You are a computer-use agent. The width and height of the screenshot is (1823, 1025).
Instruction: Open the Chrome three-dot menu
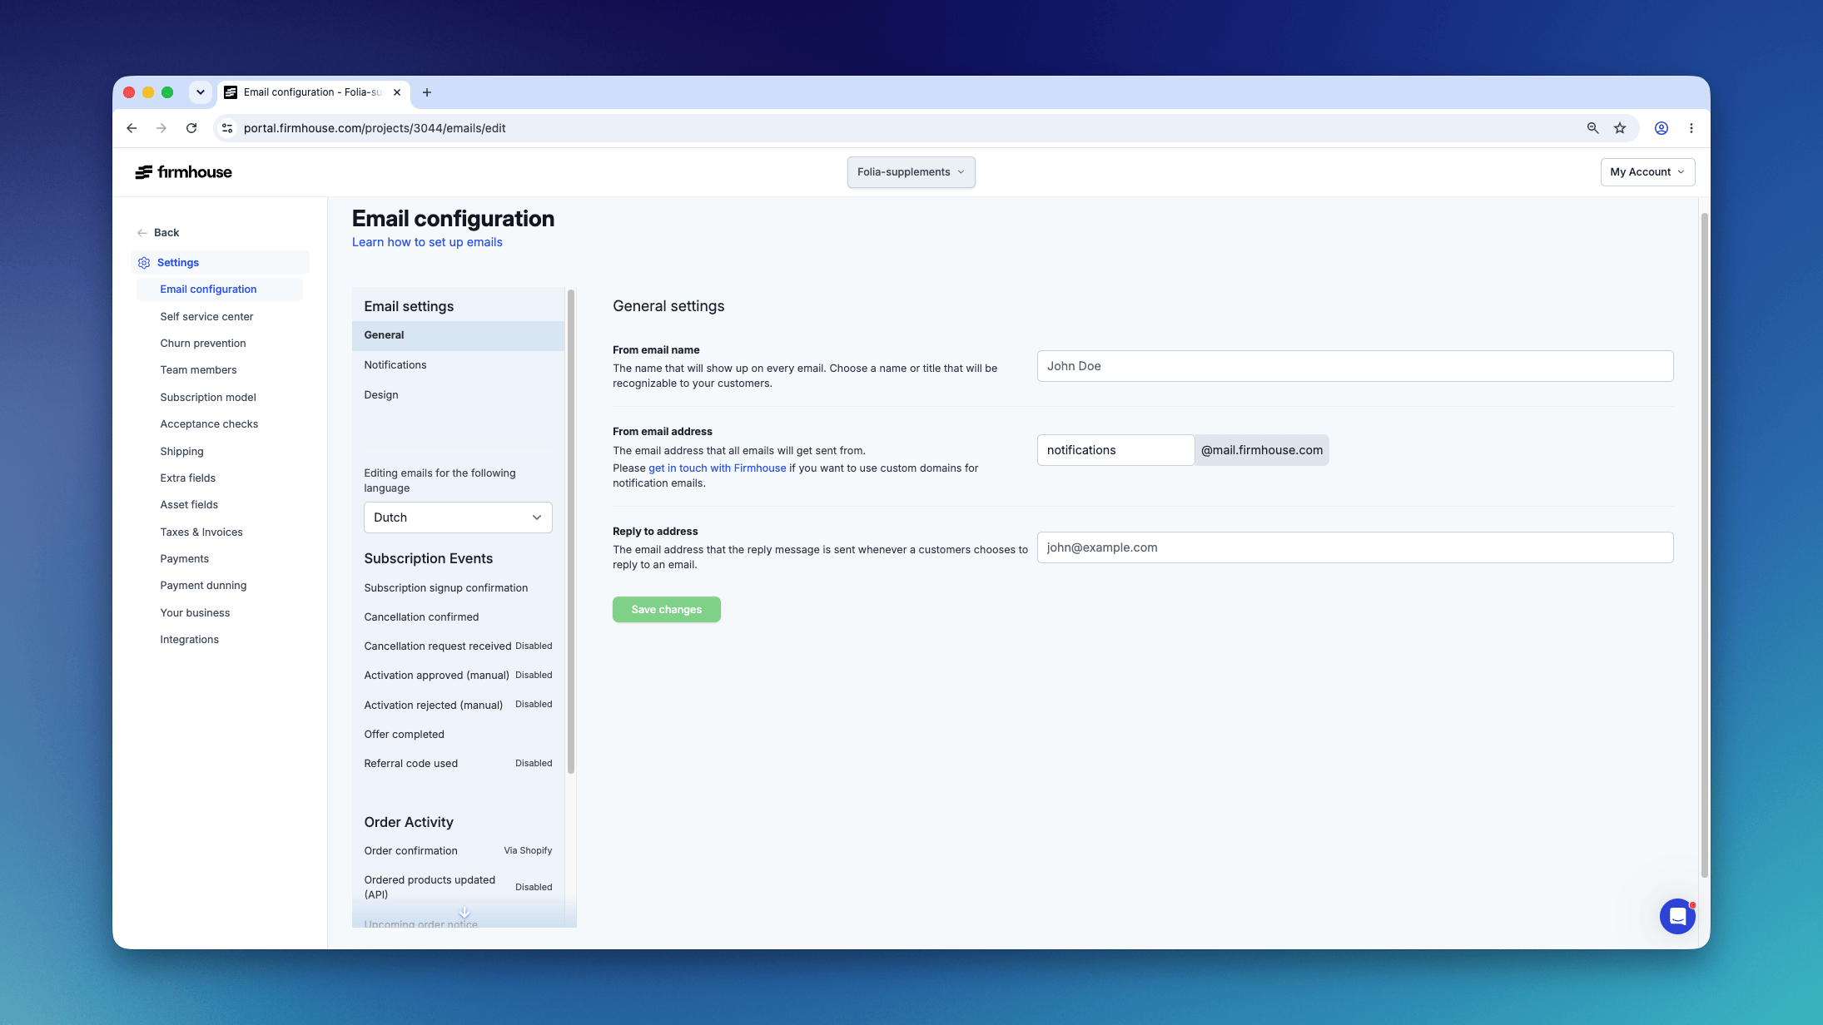pyautogui.click(x=1691, y=128)
